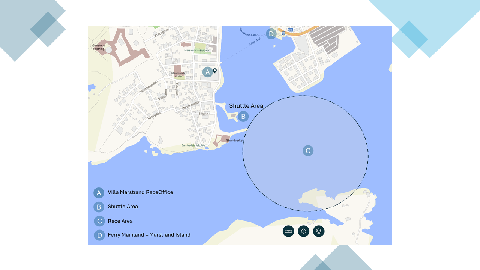Click the ruler measure distance icon
This screenshot has height=270, width=480.
pyautogui.click(x=288, y=231)
